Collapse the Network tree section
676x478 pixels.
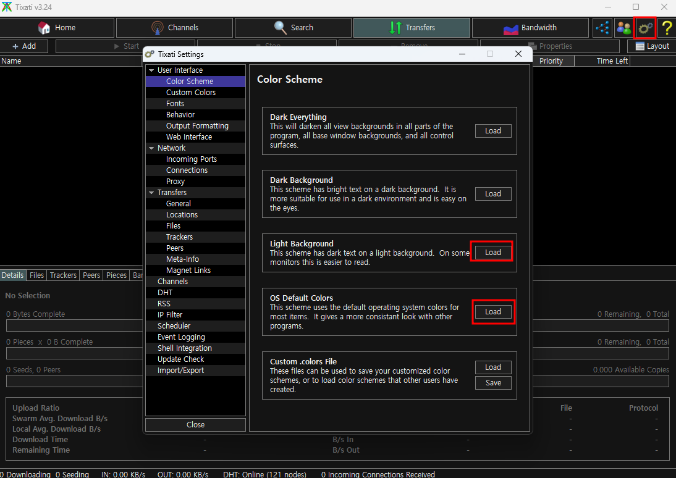[151, 148]
